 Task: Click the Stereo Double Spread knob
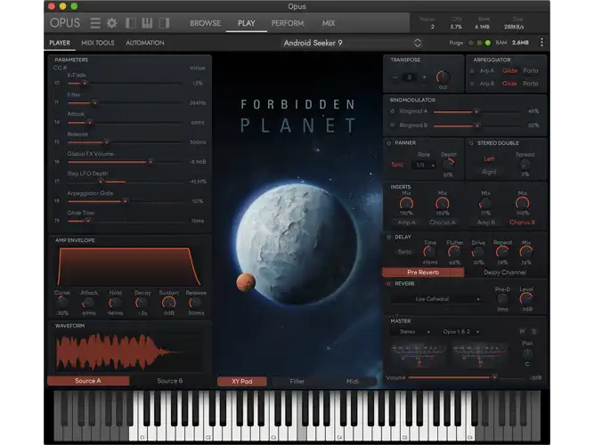525,165
